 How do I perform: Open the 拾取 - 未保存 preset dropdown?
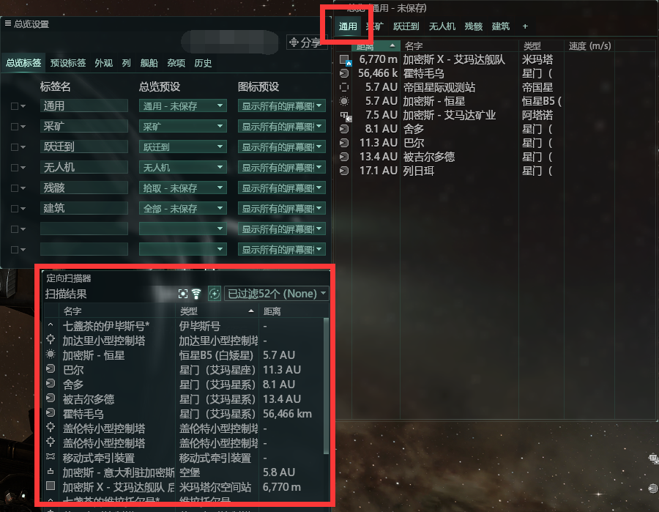pos(183,188)
